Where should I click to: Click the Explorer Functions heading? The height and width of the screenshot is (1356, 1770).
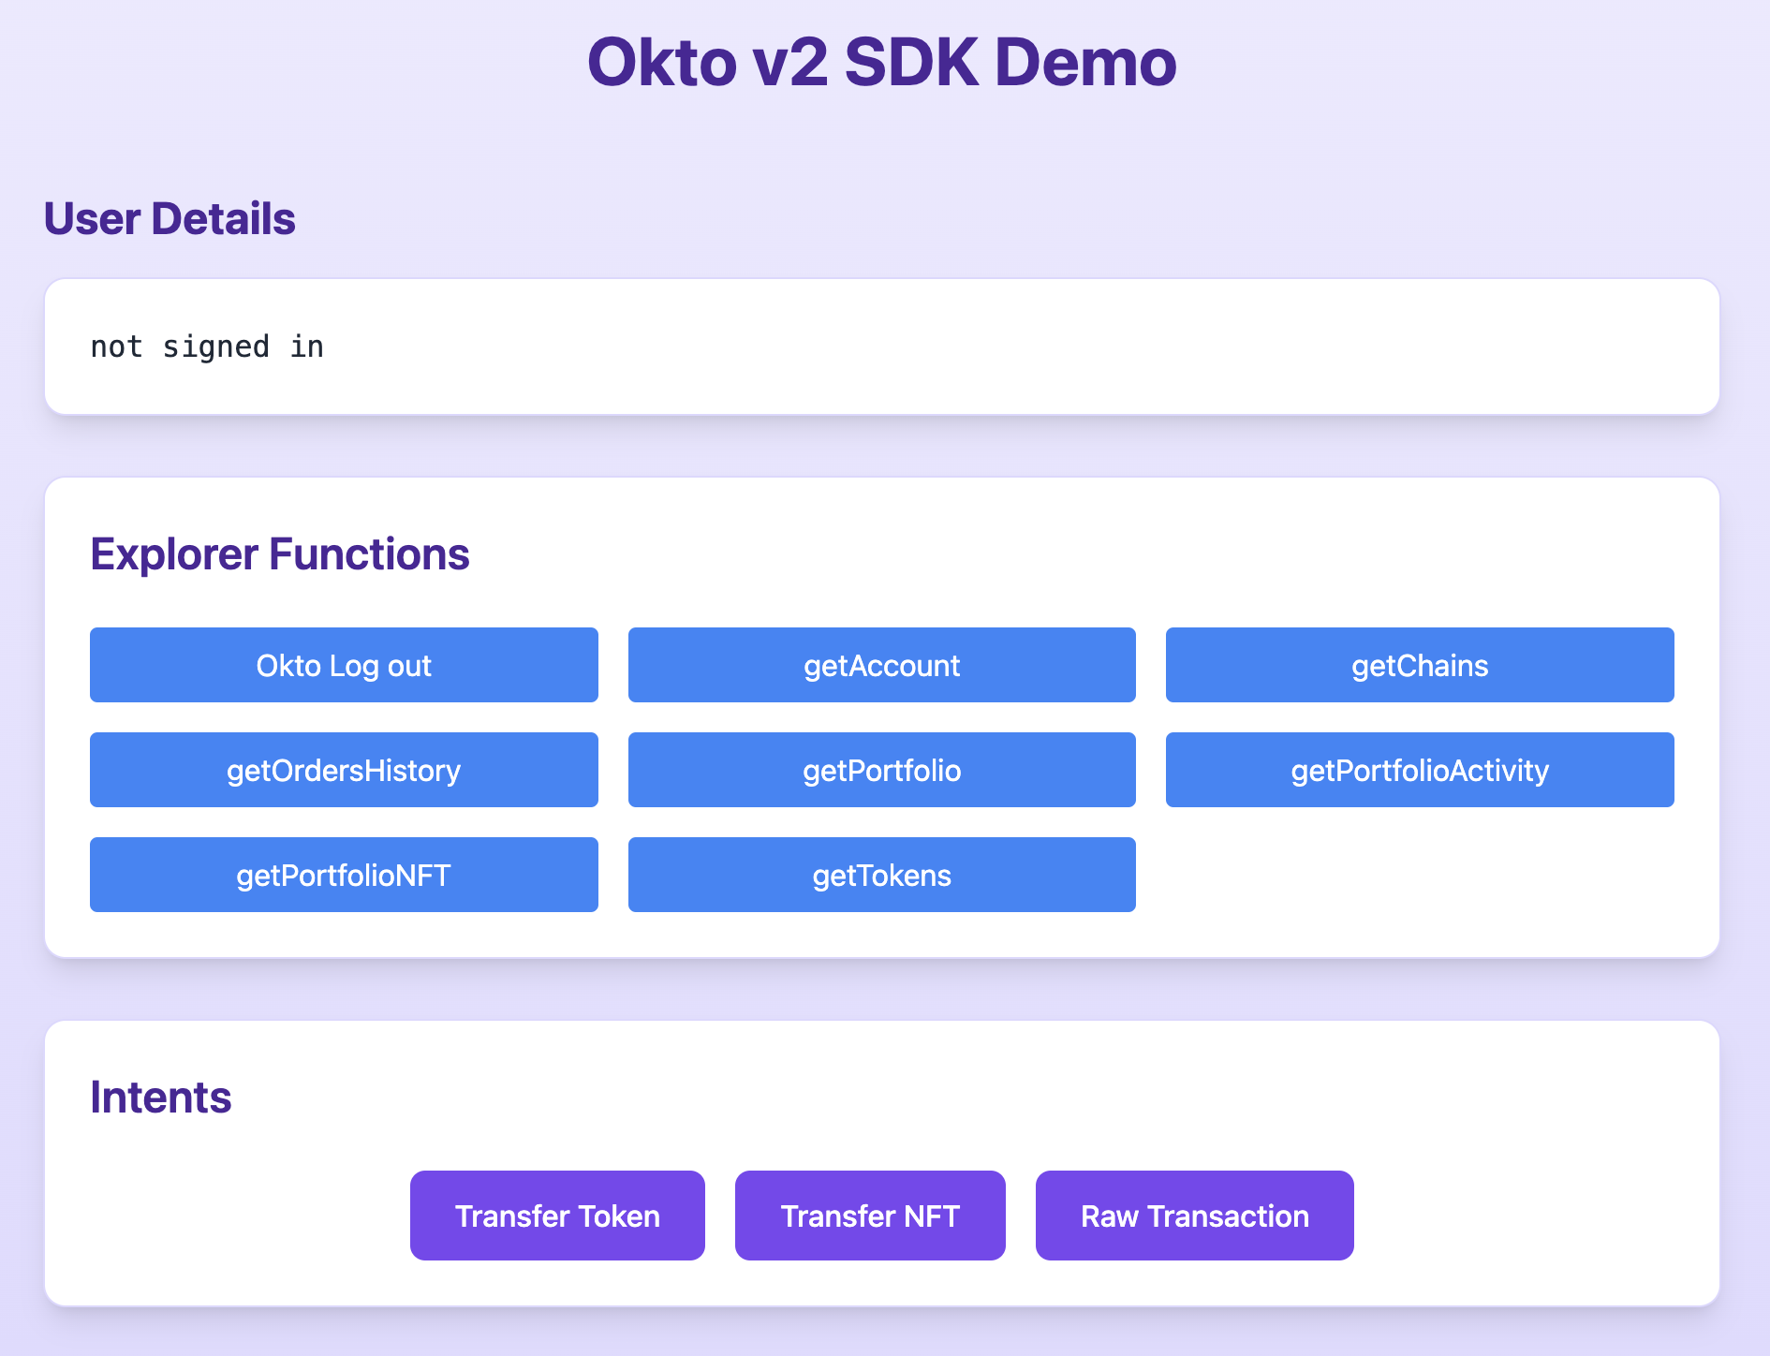click(280, 554)
